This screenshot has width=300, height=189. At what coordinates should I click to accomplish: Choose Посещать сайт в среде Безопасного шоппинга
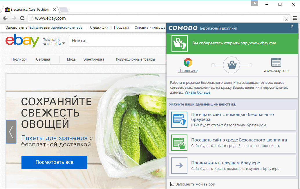tap(232, 143)
